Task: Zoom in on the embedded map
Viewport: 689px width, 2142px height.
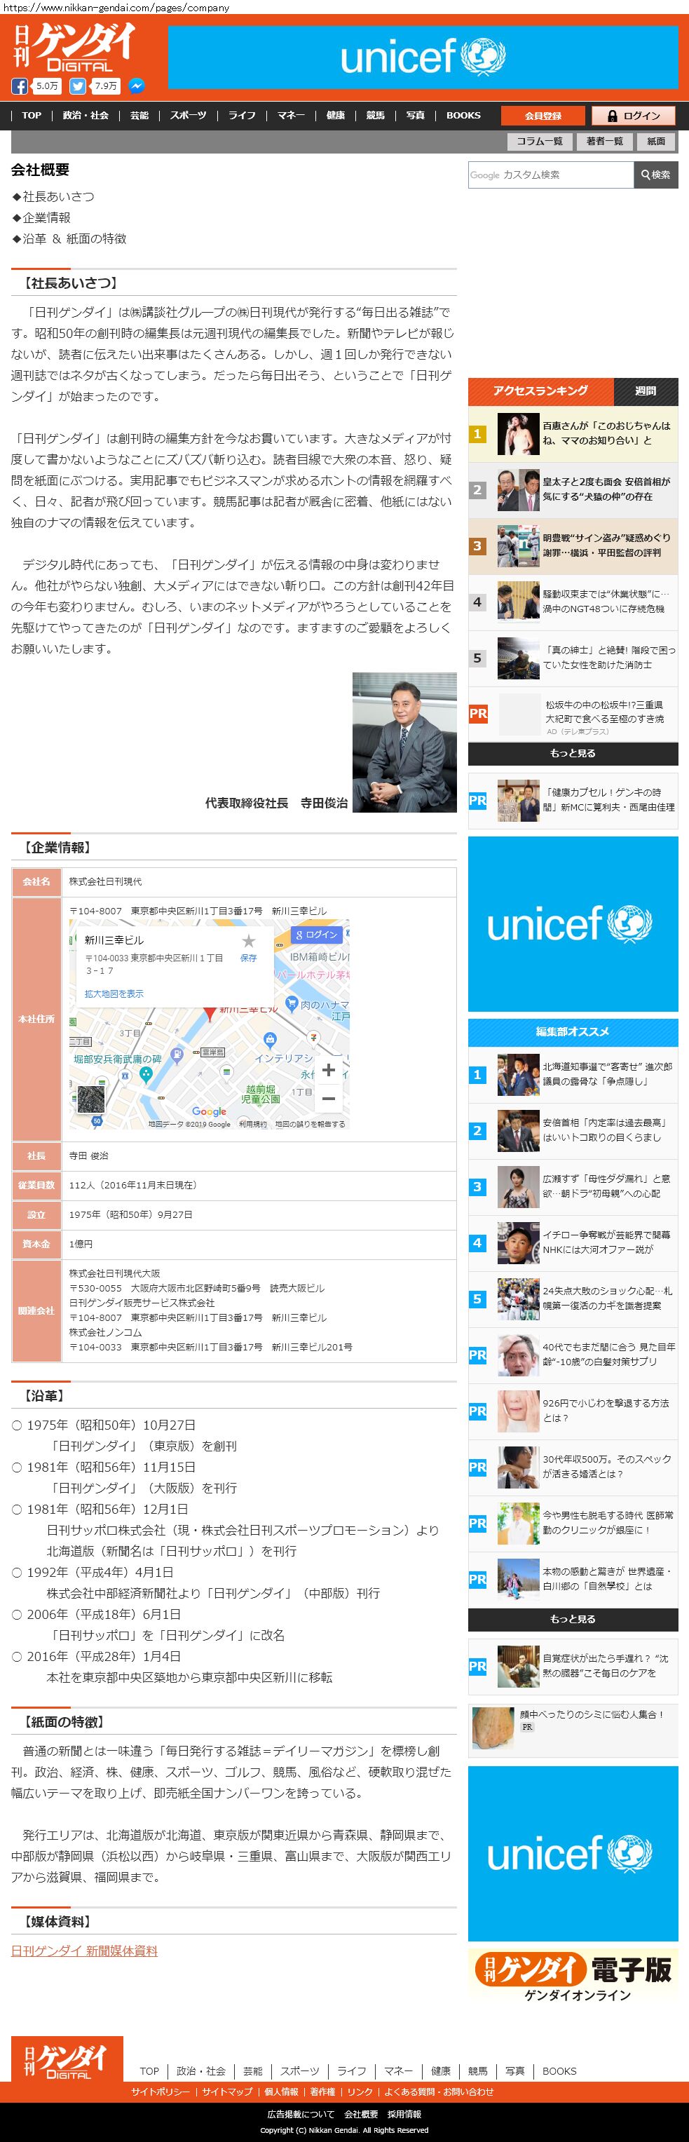Action: point(328,1070)
